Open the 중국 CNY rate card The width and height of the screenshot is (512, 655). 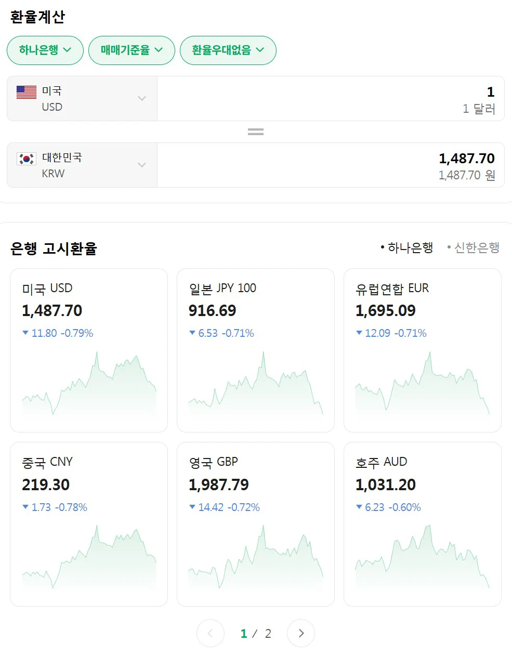coord(89,524)
